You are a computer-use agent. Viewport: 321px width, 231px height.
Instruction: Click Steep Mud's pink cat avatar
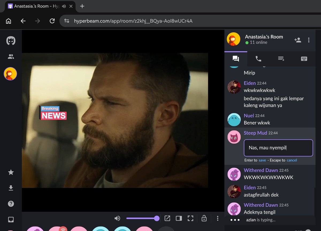coord(234,137)
